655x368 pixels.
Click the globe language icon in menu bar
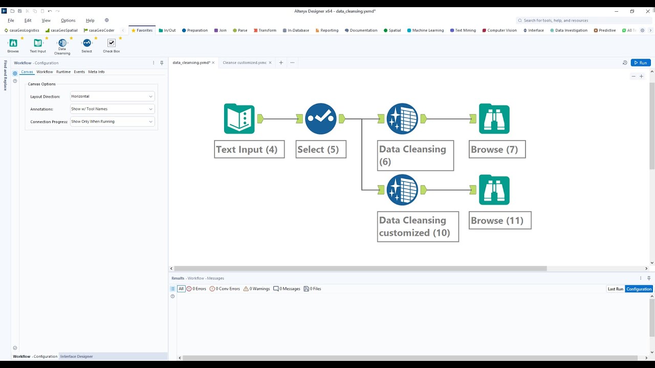pos(107,20)
